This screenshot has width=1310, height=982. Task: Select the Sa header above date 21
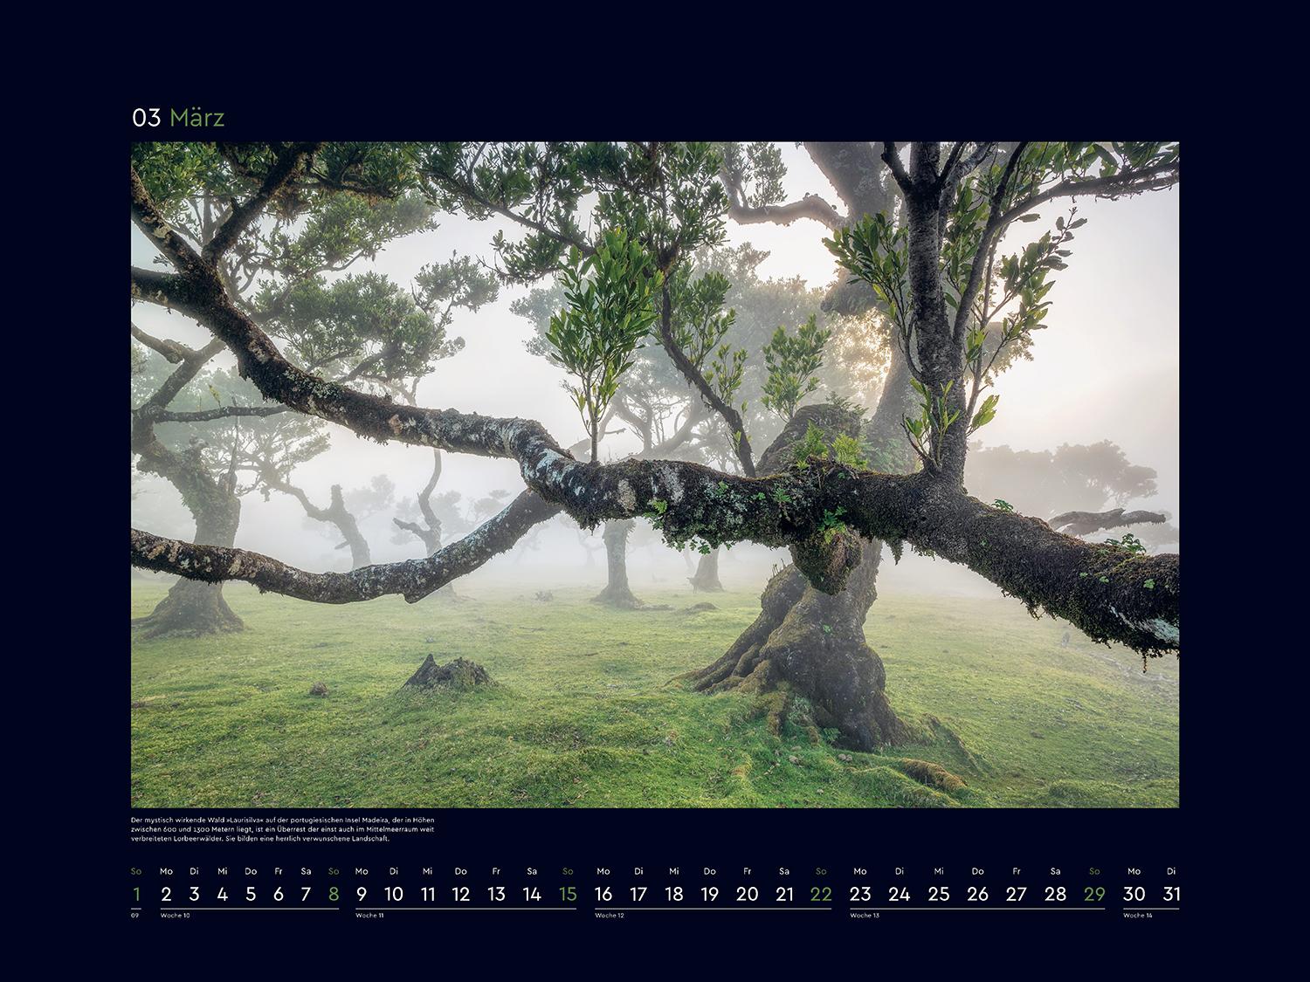[783, 870]
